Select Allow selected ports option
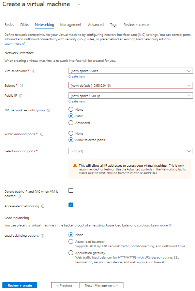The width and height of the screenshot is (195, 291). [71, 140]
